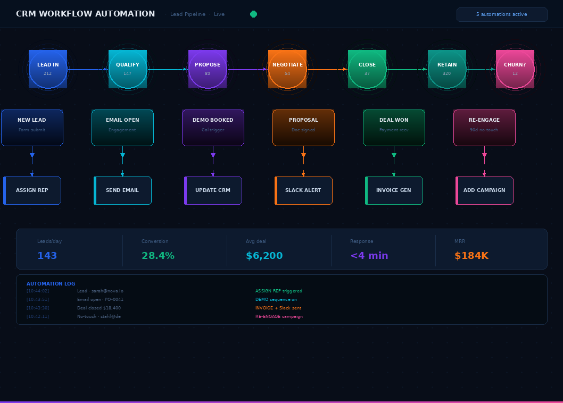Open the RE-ENGAGE trigger card

pyautogui.click(x=485, y=128)
